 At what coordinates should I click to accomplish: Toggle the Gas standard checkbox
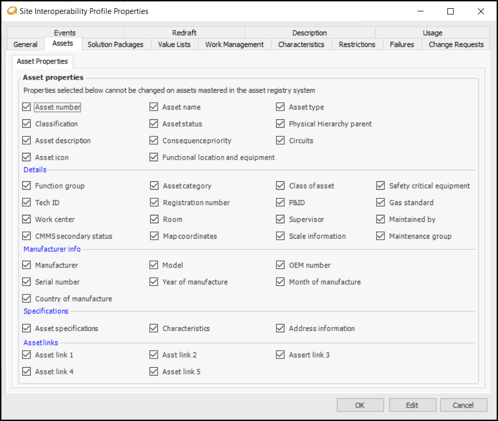(381, 202)
